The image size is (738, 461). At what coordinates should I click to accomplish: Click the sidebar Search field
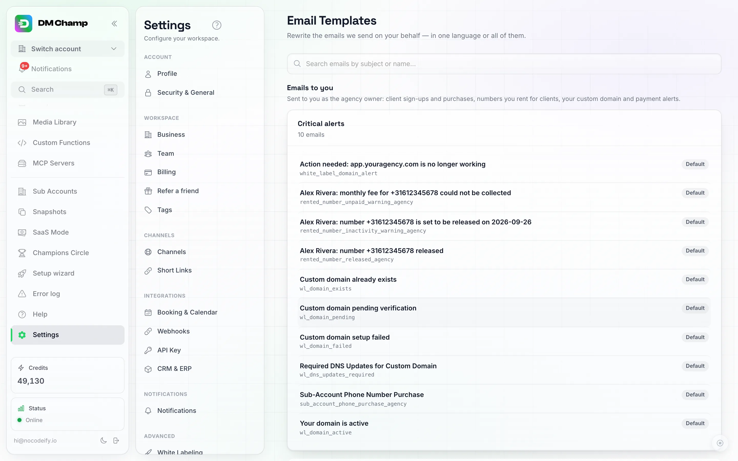tap(68, 90)
